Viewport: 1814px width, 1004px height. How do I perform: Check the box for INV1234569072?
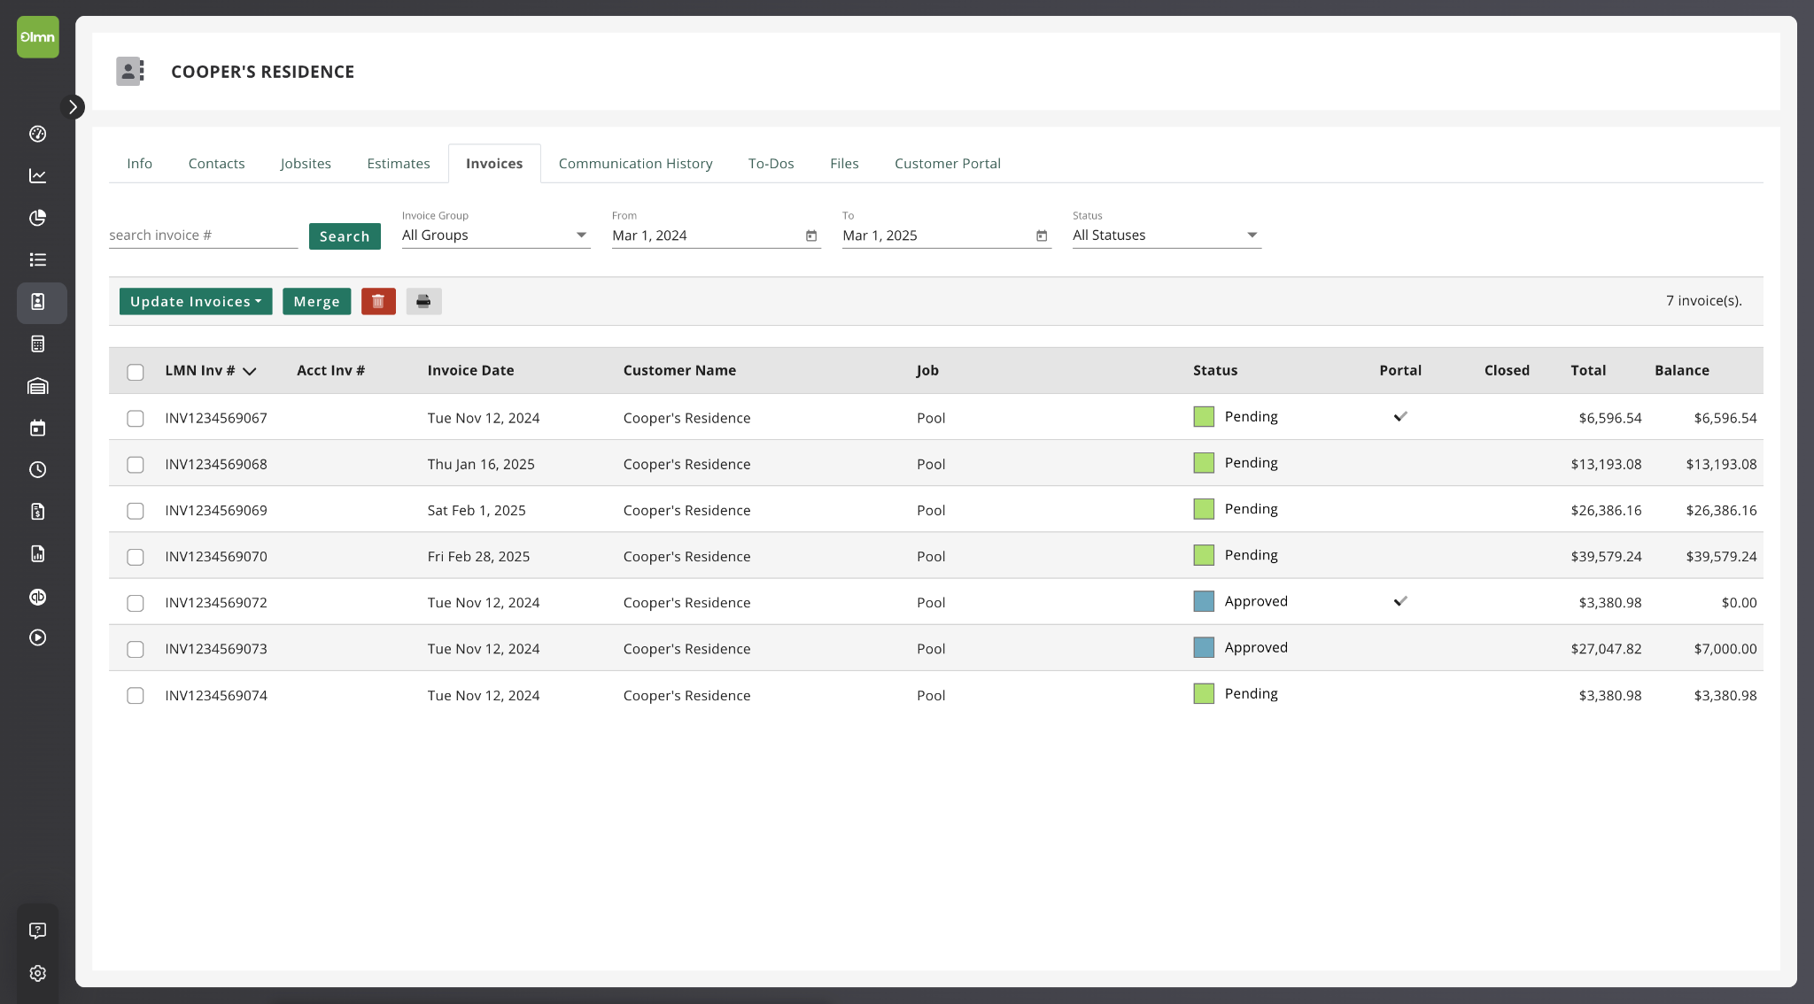tap(136, 603)
